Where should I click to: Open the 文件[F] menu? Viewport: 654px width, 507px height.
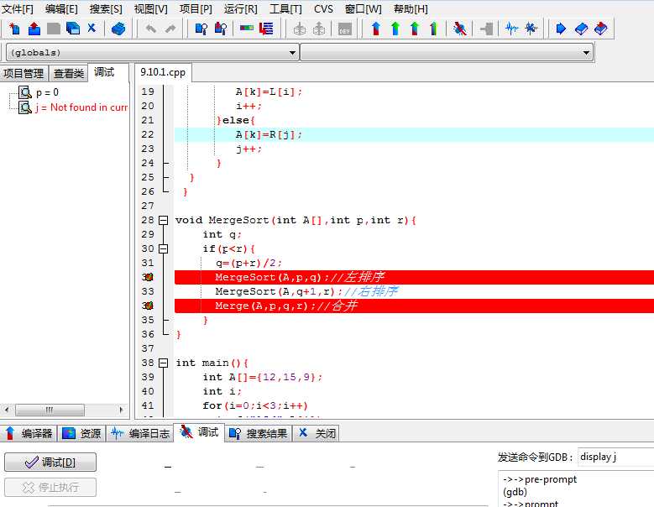pos(18,8)
